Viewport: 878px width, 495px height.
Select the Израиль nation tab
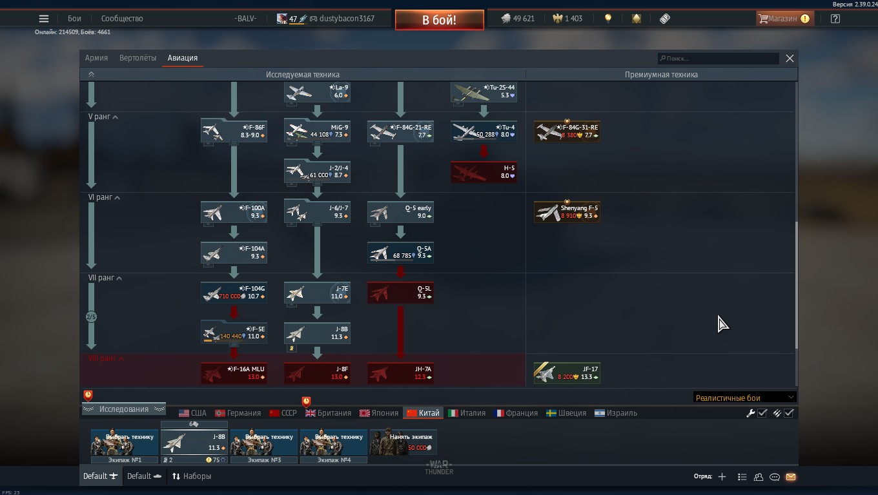pyautogui.click(x=616, y=413)
